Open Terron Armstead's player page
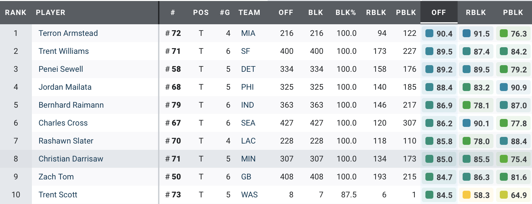Screen dimensions: 532x204 pyautogui.click(x=68, y=33)
